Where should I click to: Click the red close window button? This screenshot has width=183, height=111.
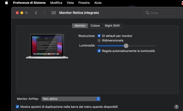(17, 13)
